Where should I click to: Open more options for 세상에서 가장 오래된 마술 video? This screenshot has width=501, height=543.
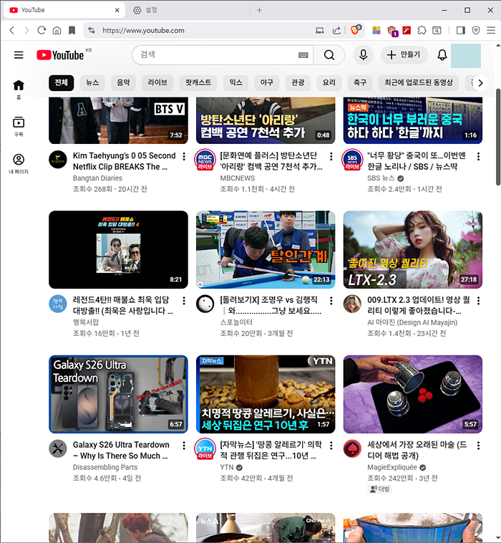[x=479, y=446]
